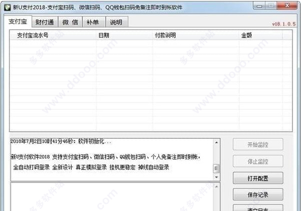Click the version label v18.1.0.5
Screen dimensions: 301x211
(284, 24)
